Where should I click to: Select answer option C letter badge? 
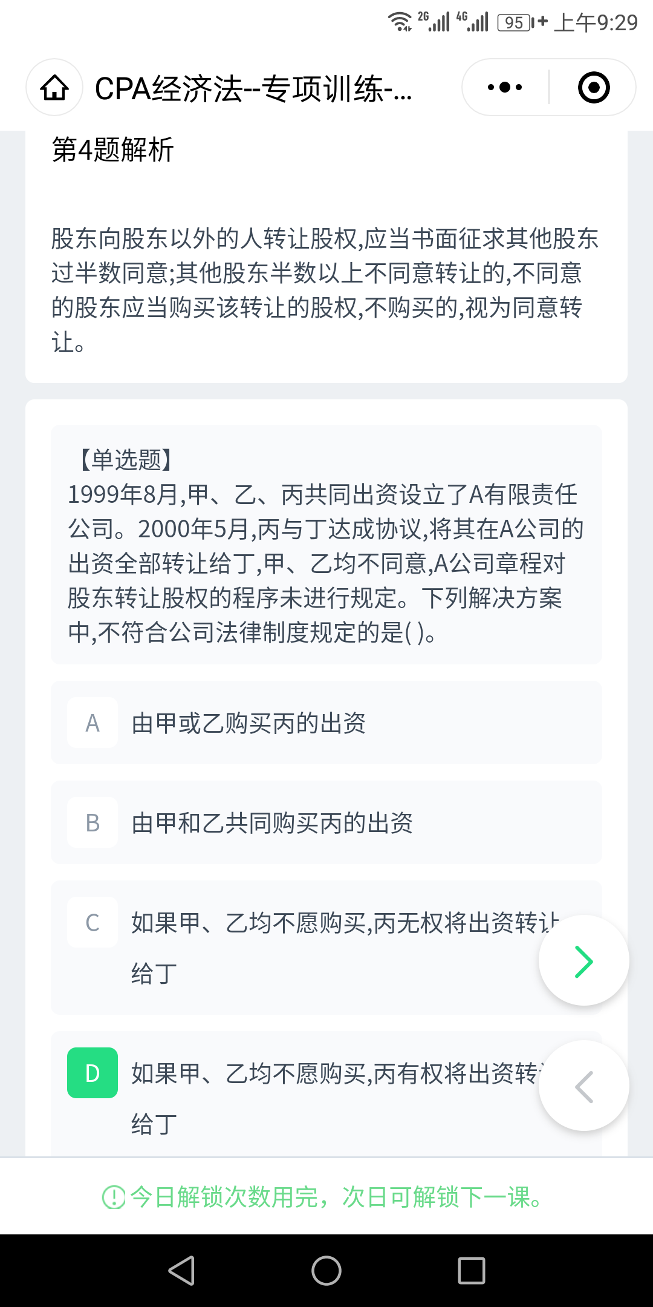coord(93,923)
